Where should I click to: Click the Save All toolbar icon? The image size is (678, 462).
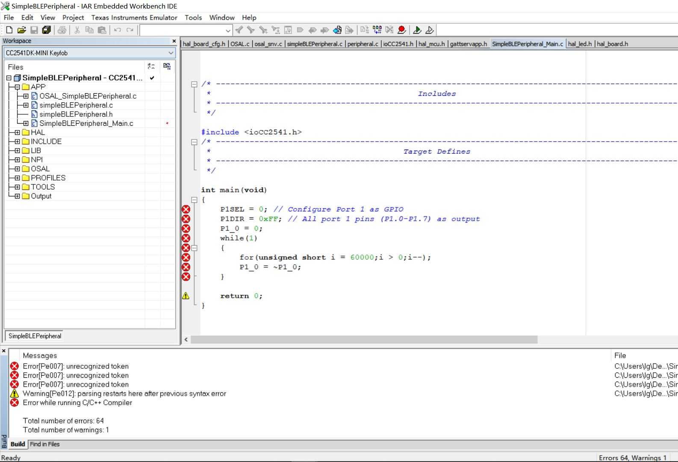coord(47,30)
